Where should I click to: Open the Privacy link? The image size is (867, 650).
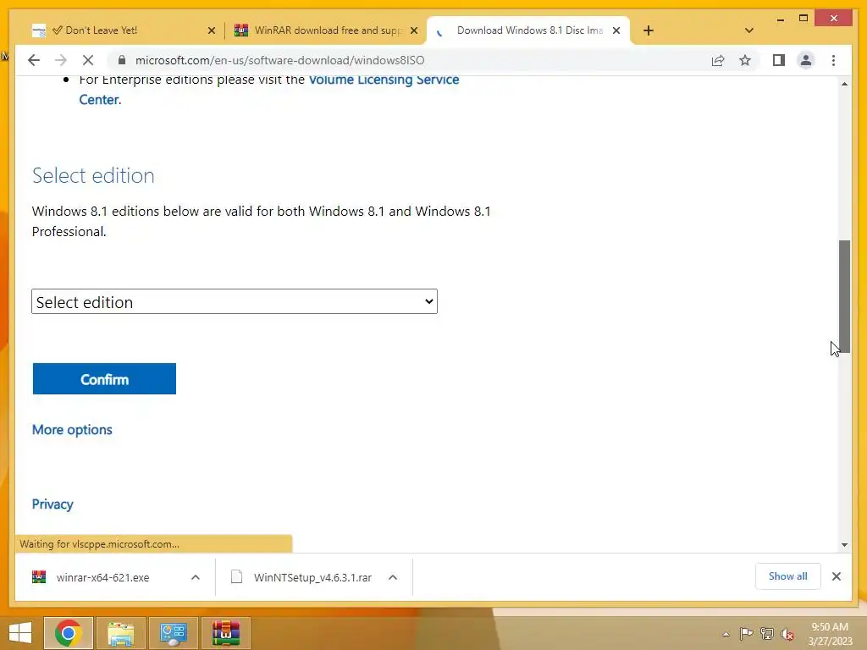tap(52, 504)
